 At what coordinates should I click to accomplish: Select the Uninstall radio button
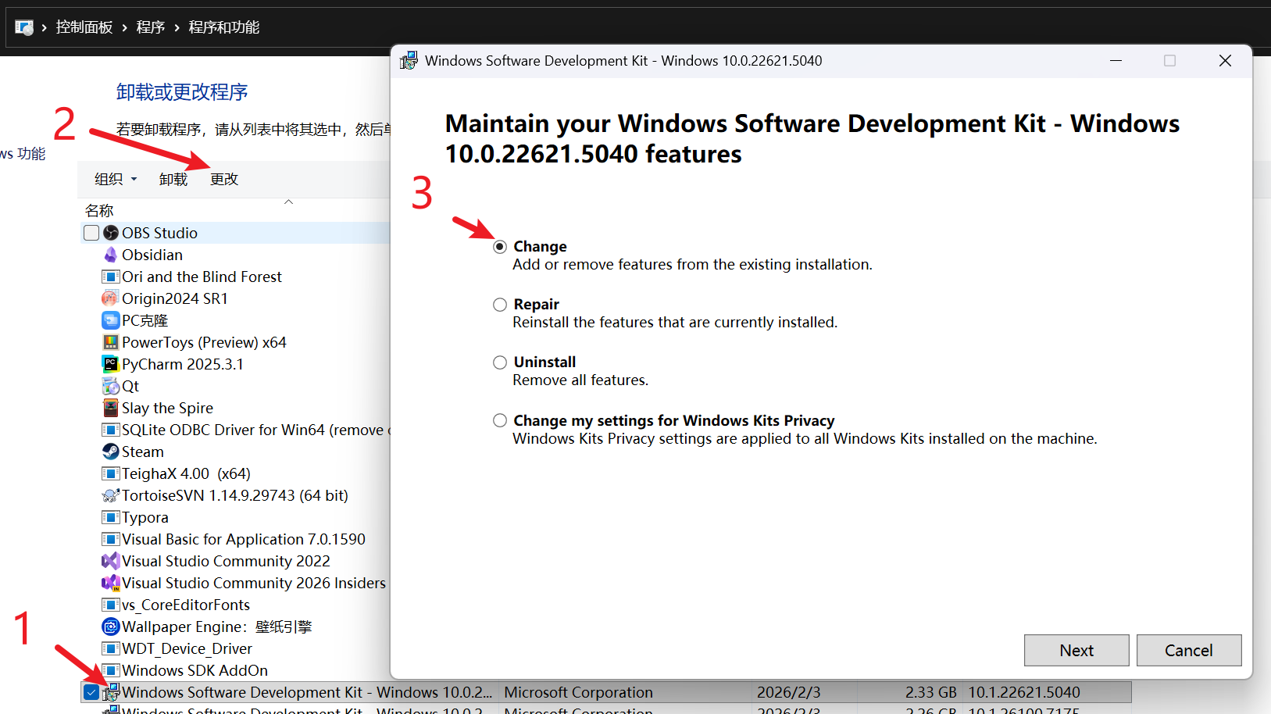500,362
